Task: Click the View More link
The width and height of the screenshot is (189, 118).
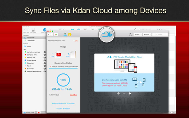Action: tap(73, 95)
